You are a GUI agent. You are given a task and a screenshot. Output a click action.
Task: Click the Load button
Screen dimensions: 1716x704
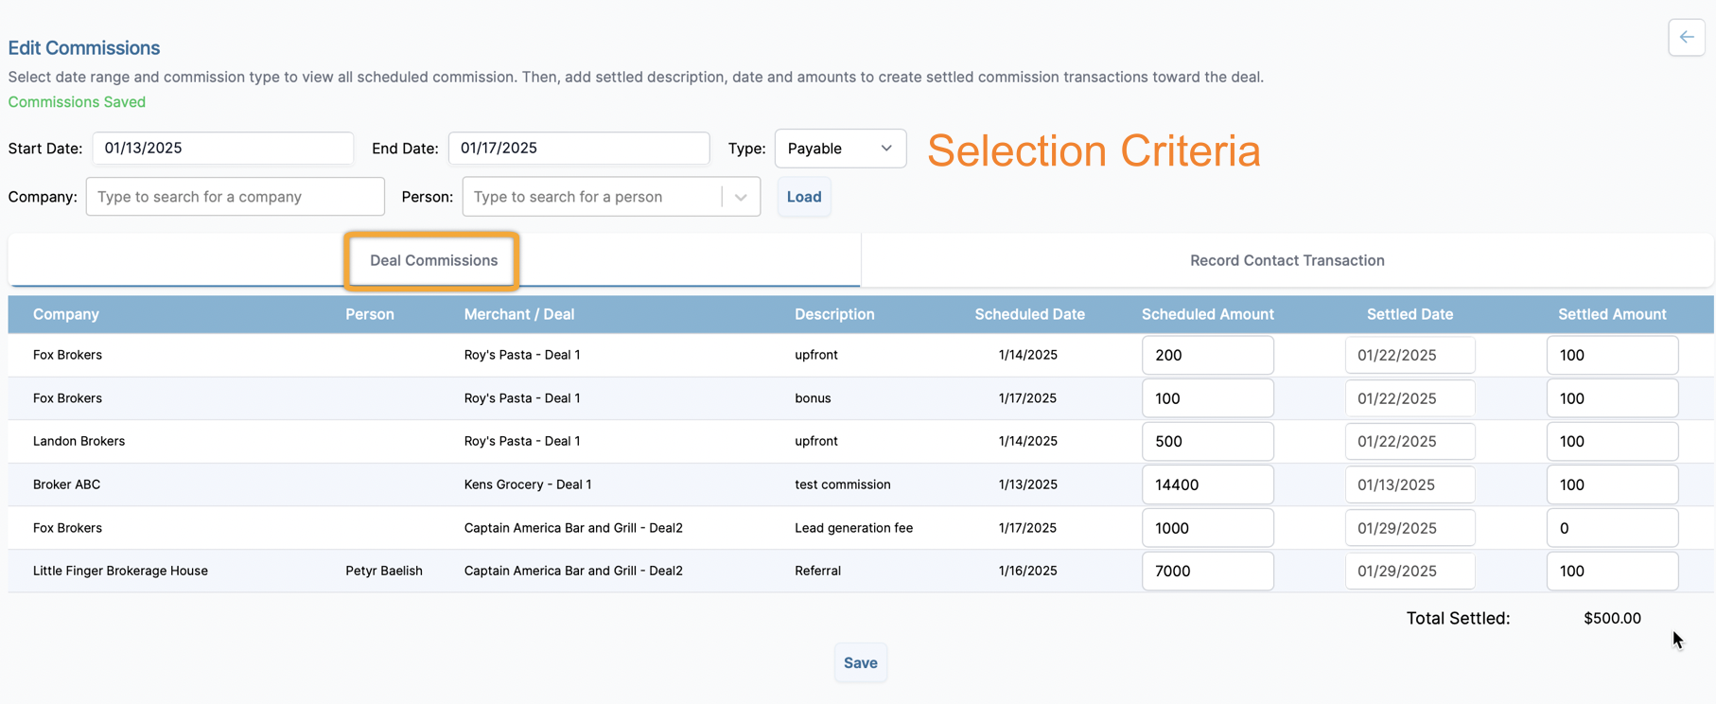point(804,197)
